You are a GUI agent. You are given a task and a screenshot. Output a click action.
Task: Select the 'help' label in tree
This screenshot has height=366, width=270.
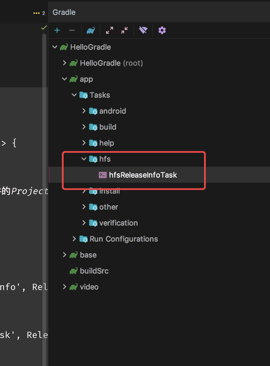point(107,143)
